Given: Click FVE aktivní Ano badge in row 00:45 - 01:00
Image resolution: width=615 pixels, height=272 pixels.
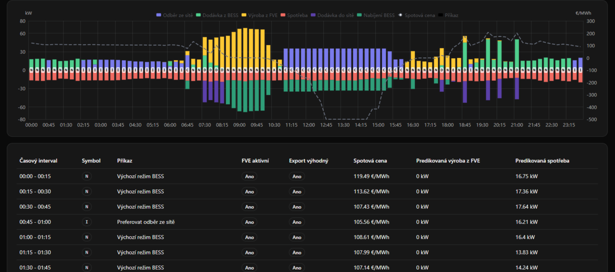Looking at the screenshot, I should (249, 222).
